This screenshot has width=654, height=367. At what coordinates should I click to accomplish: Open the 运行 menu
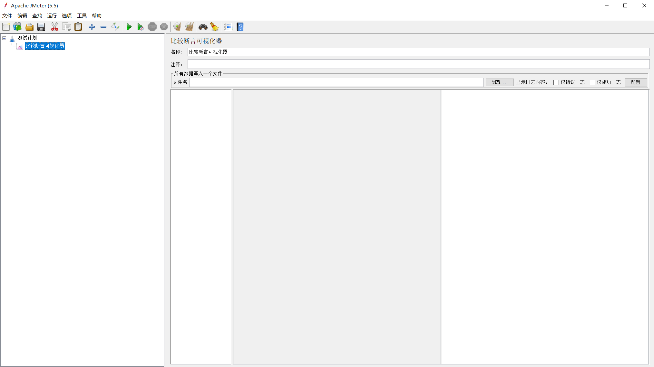[52, 16]
